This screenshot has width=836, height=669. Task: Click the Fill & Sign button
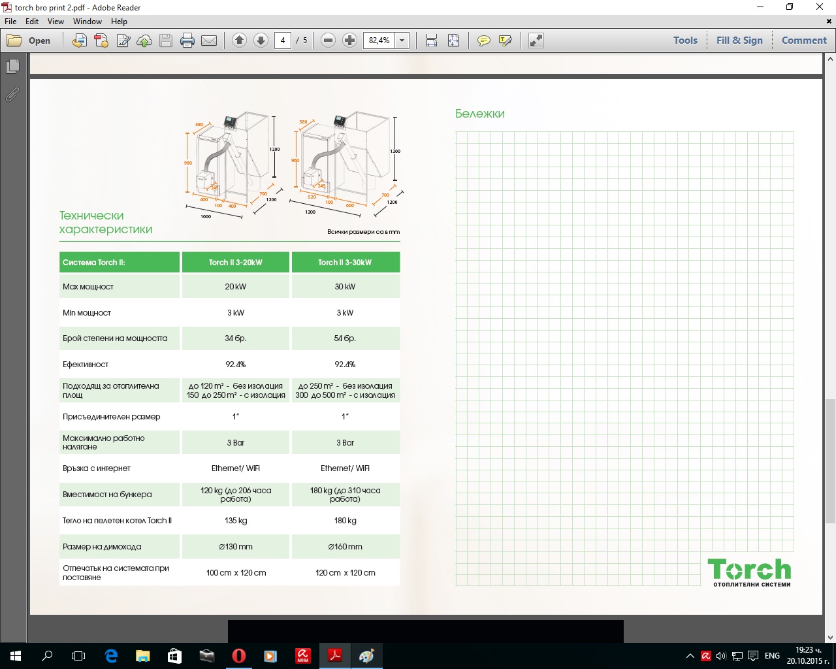739,41
